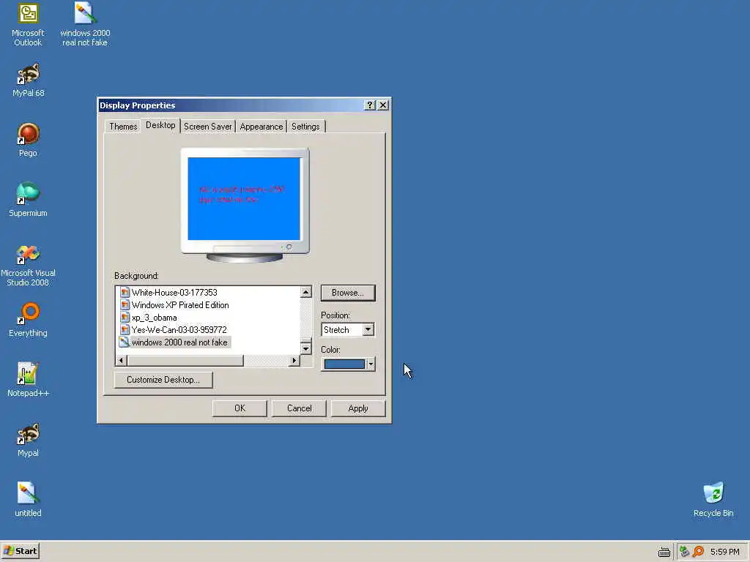Click background list scroll left arrow
The image size is (750, 562).
(x=121, y=360)
